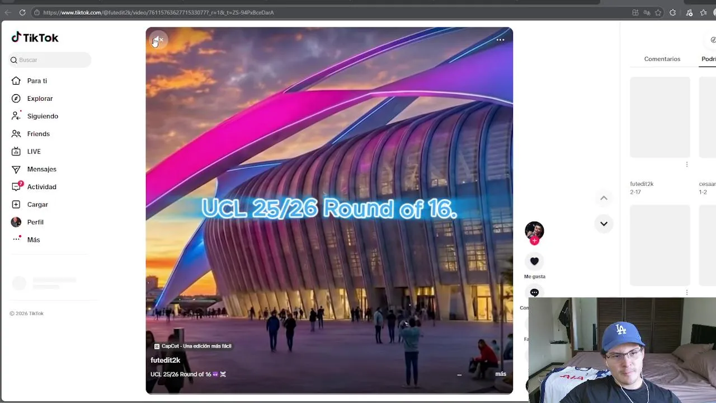This screenshot has width=716, height=403.
Task: Open the CapCut edición más fácil link
Action: (x=192, y=346)
